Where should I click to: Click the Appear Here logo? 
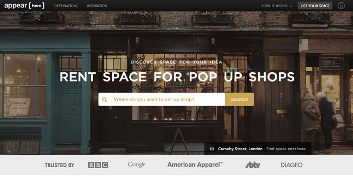(24, 6)
